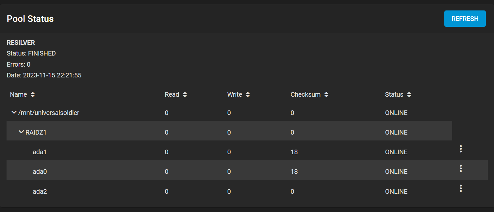Select the ada2 disk row
494x212 pixels.
click(x=247, y=191)
